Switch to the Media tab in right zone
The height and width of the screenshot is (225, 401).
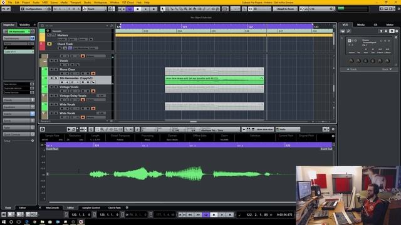click(x=361, y=25)
